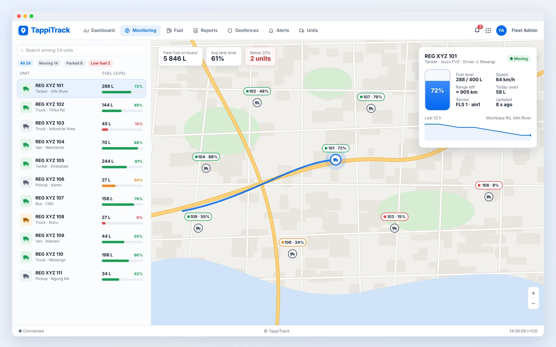Filter list by All 24
This screenshot has width=556, height=347.
pyautogui.click(x=25, y=63)
